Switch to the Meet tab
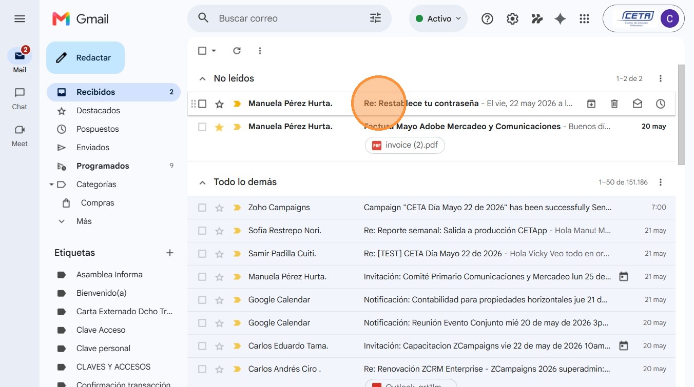This screenshot has height=387, width=694. pos(20,135)
